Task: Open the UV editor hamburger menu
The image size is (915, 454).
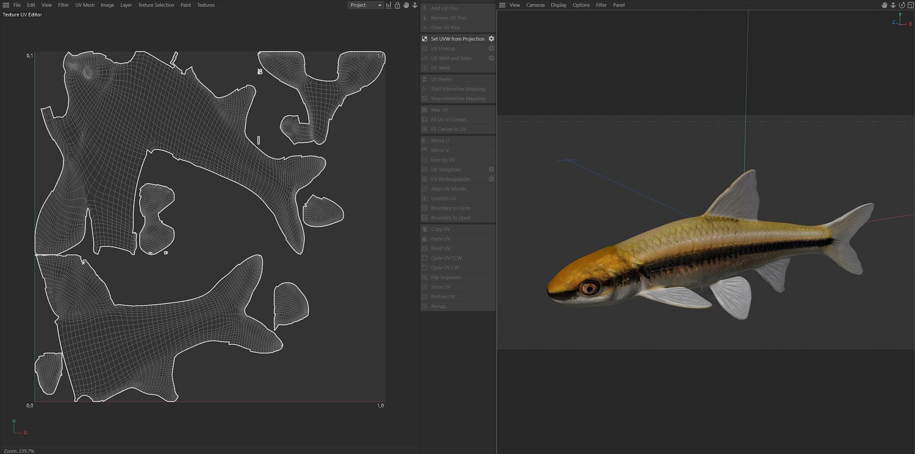Action: coord(6,5)
